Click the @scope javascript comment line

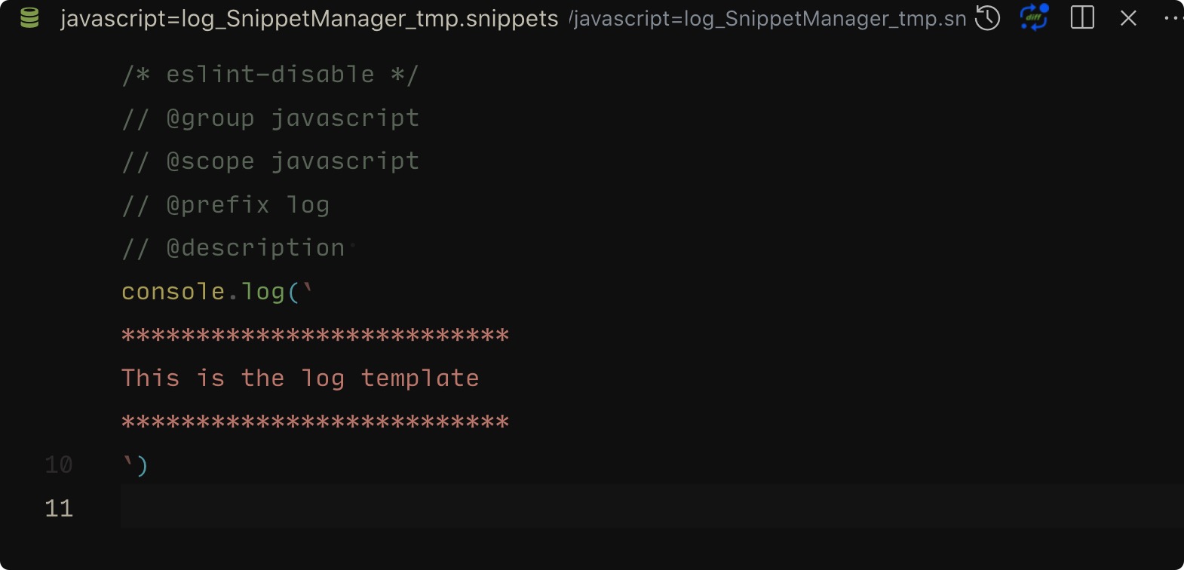click(270, 161)
